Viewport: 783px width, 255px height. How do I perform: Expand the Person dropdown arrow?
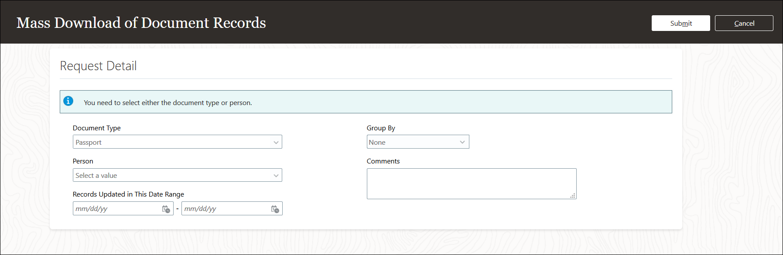(276, 175)
